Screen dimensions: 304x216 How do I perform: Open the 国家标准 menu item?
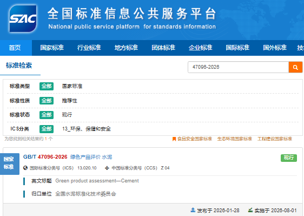coord(52,48)
